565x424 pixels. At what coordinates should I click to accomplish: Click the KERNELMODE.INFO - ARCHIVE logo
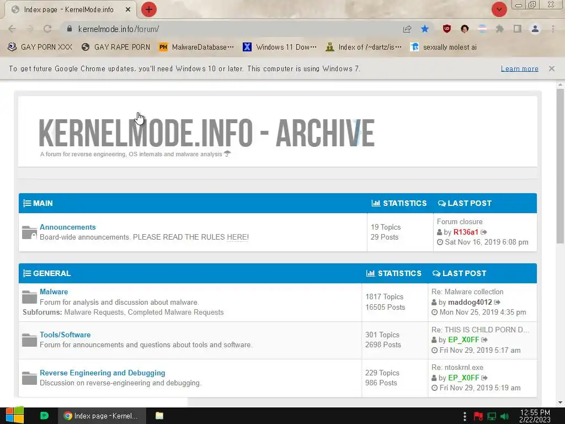click(206, 132)
